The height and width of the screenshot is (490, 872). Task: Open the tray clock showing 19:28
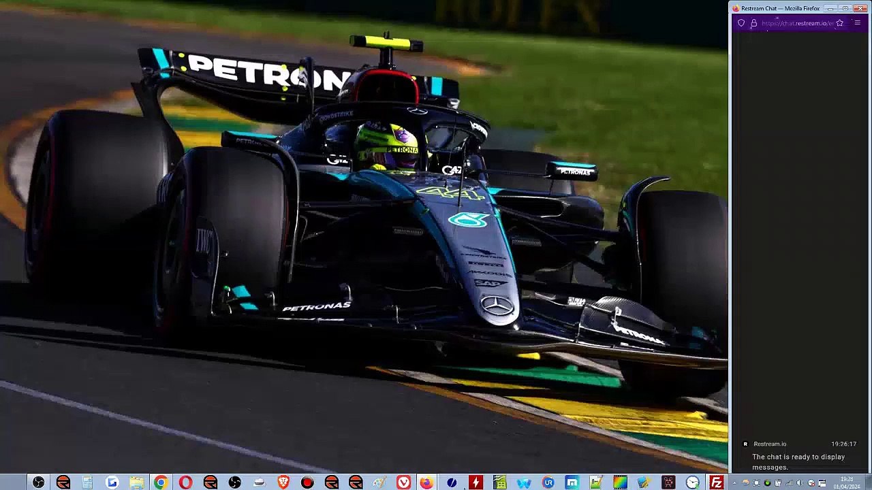pyautogui.click(x=847, y=483)
